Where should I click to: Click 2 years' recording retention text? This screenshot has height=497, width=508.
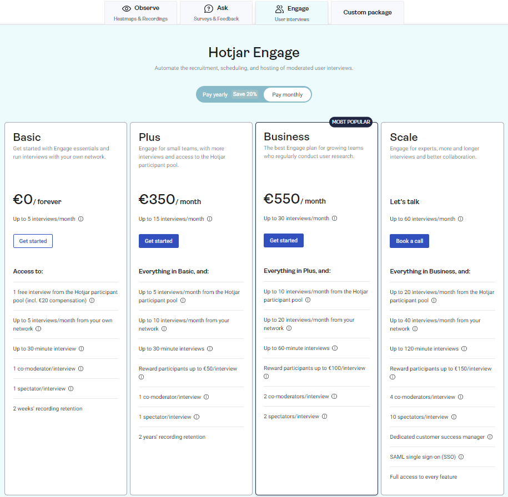click(172, 437)
